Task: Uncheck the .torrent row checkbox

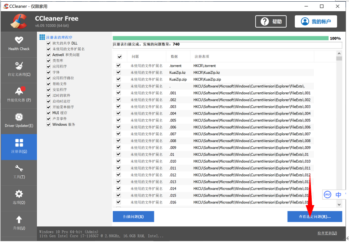Action: coord(118,65)
